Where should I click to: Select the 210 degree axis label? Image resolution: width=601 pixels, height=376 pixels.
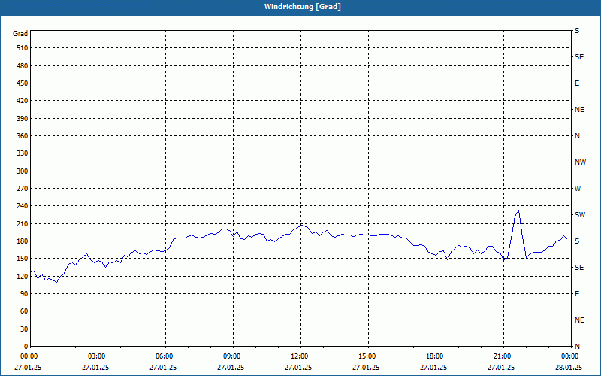pyautogui.click(x=23, y=223)
